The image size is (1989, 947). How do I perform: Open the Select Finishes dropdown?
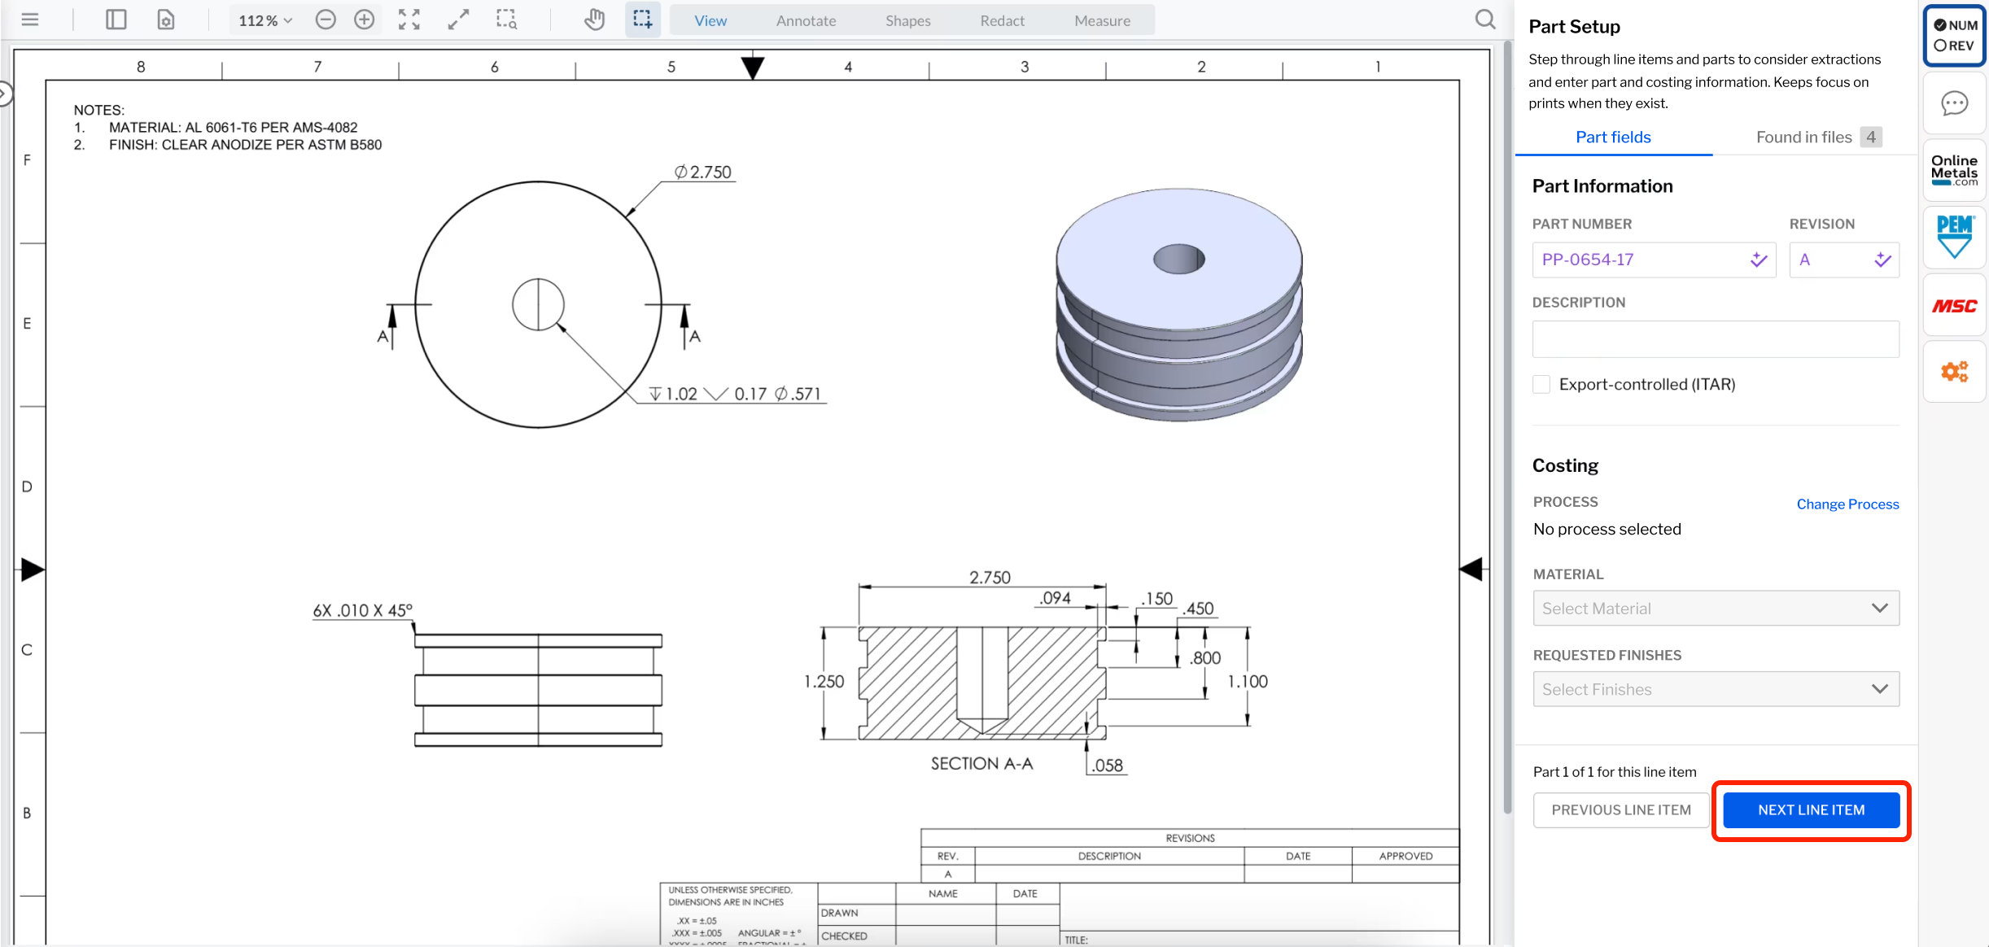pyautogui.click(x=1715, y=688)
